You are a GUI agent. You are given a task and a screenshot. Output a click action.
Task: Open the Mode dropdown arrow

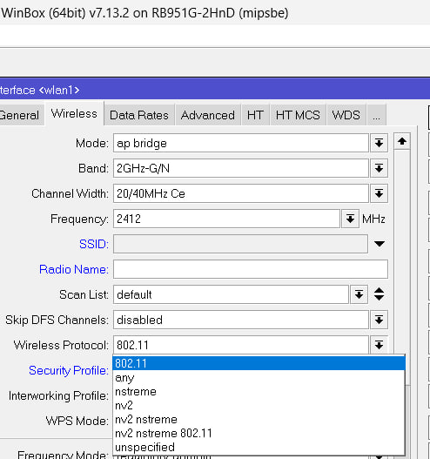click(380, 143)
